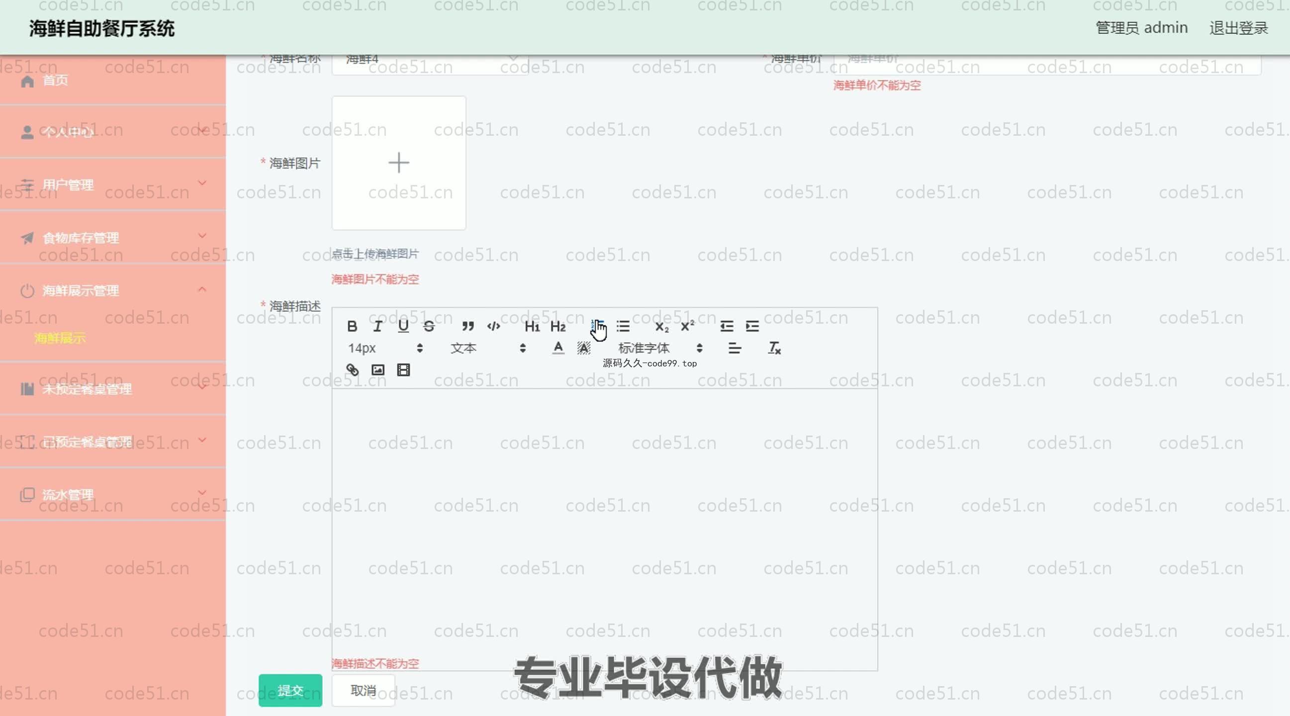The height and width of the screenshot is (716, 1290).
Task: Click 海鲜自助餐厅系统 header title
Action: (101, 28)
